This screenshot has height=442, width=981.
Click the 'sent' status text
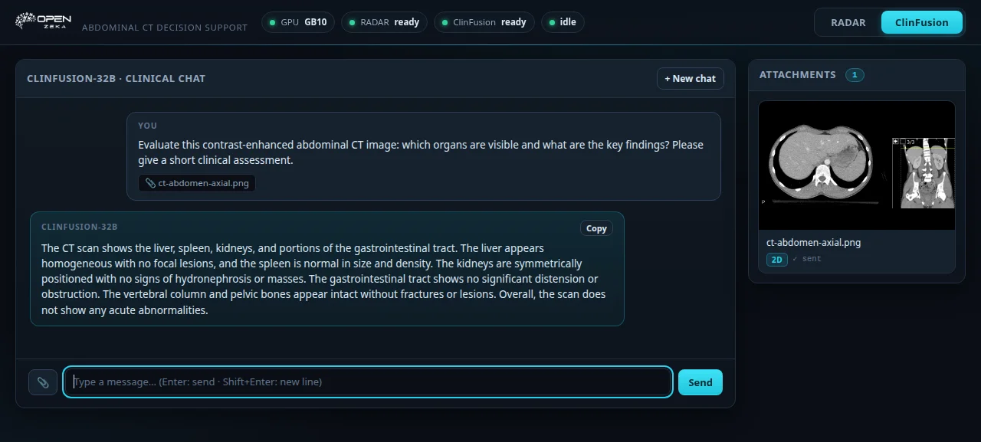coord(807,259)
